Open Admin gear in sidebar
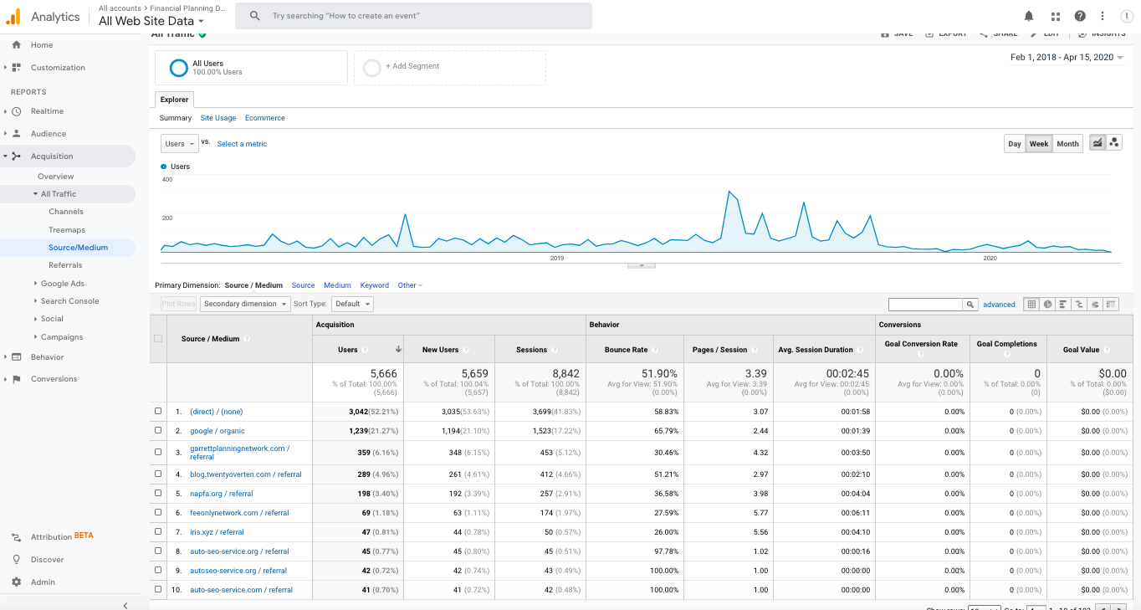The image size is (1141, 610). (x=17, y=582)
